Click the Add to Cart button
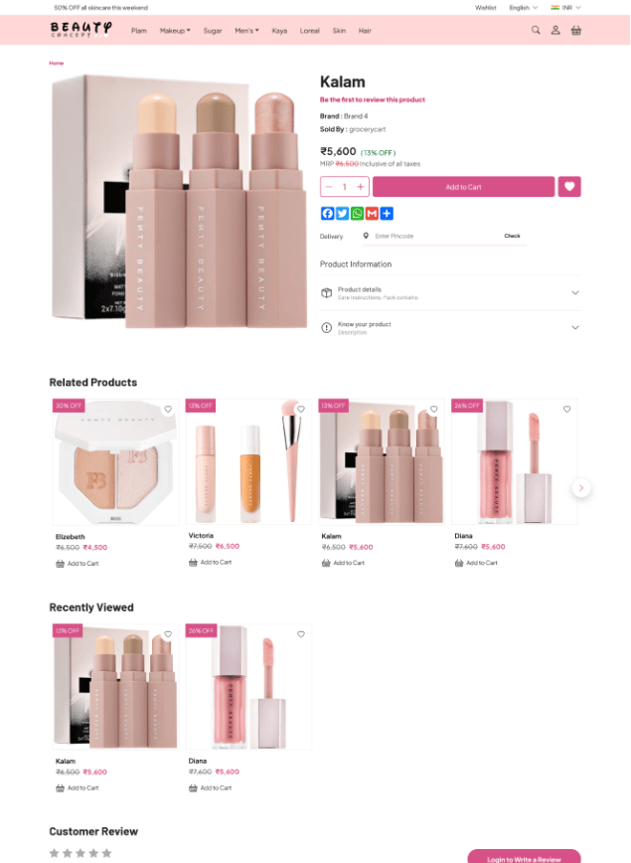This screenshot has width=631, height=863. click(463, 187)
